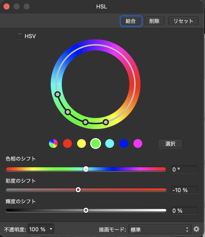This screenshot has width=205, height=237.
Task: Select the blue color channel circle
Action: coord(124,144)
